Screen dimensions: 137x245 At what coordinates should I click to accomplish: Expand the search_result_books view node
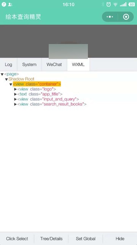[15, 104]
